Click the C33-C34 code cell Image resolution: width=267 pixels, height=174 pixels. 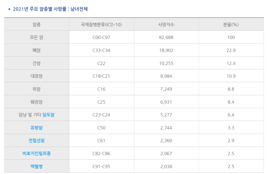point(101,50)
